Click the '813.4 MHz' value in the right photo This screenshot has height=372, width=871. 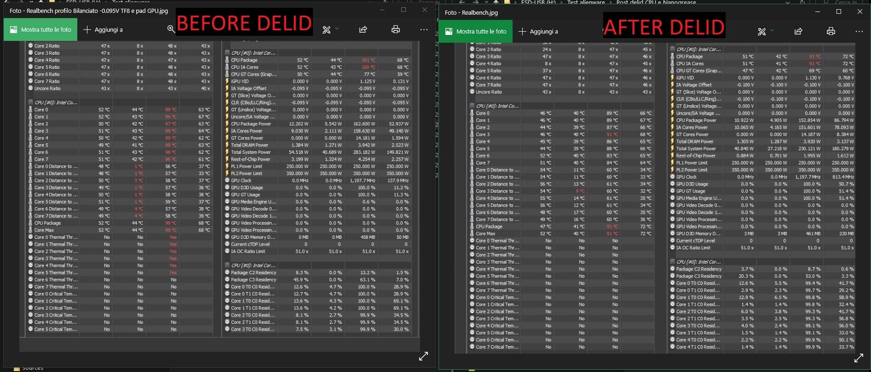click(x=843, y=177)
